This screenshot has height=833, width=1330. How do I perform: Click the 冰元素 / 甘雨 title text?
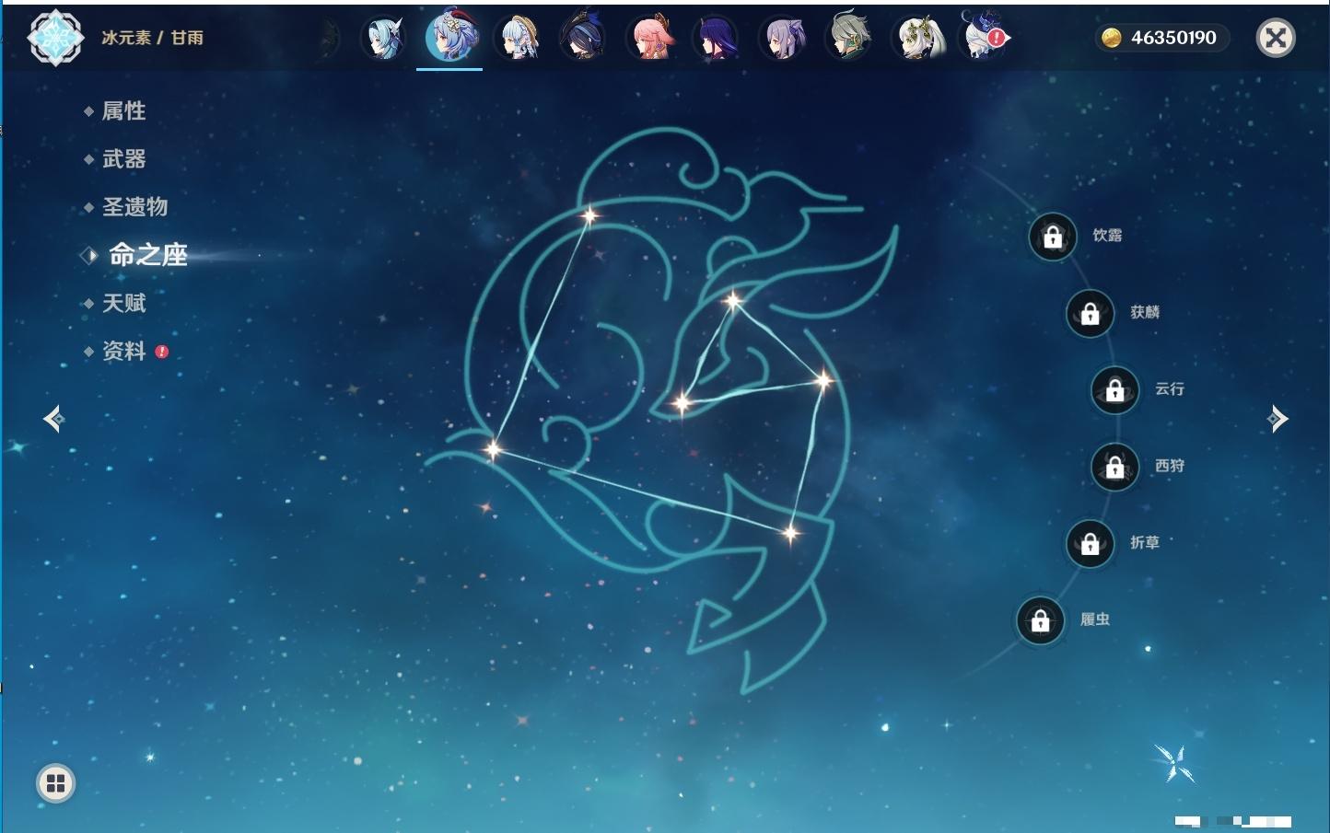[152, 38]
